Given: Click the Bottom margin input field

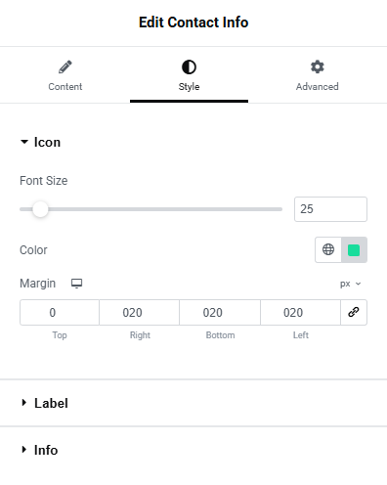Looking at the screenshot, I should [220, 312].
